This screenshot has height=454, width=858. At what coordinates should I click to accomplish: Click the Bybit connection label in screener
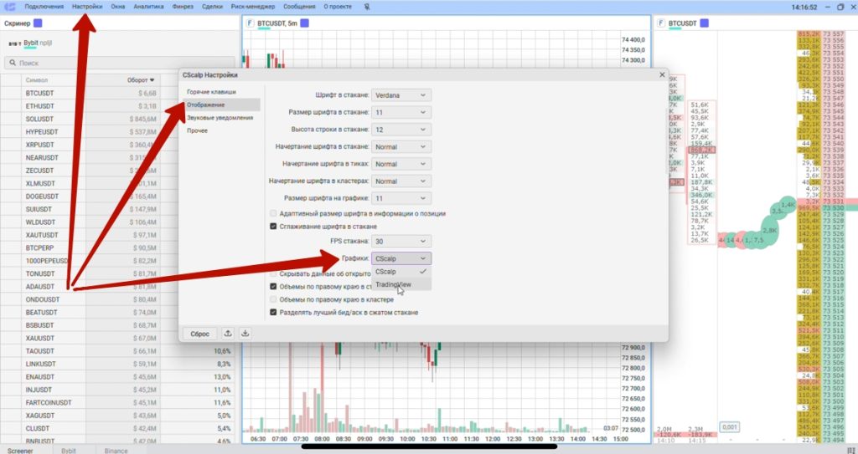tap(31, 43)
